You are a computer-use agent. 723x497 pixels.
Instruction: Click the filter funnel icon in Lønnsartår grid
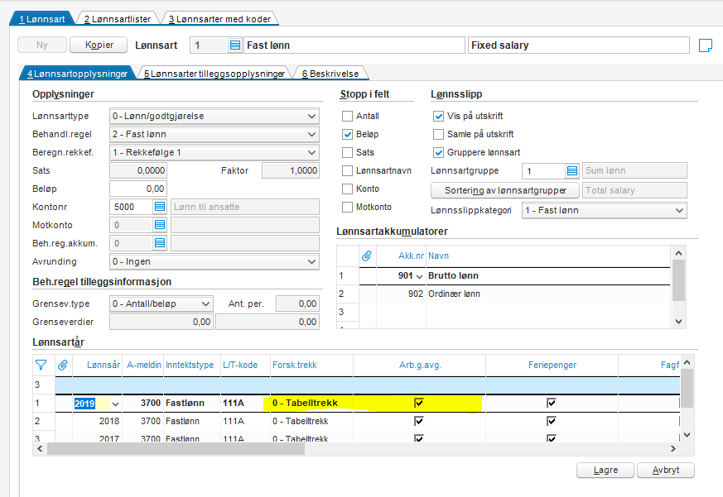[41, 364]
